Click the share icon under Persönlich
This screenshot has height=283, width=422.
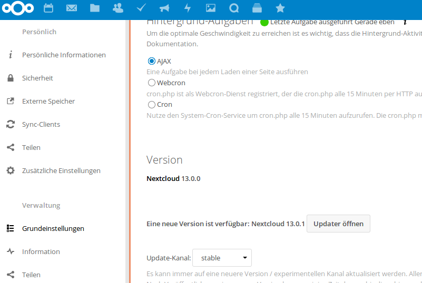[11, 147]
